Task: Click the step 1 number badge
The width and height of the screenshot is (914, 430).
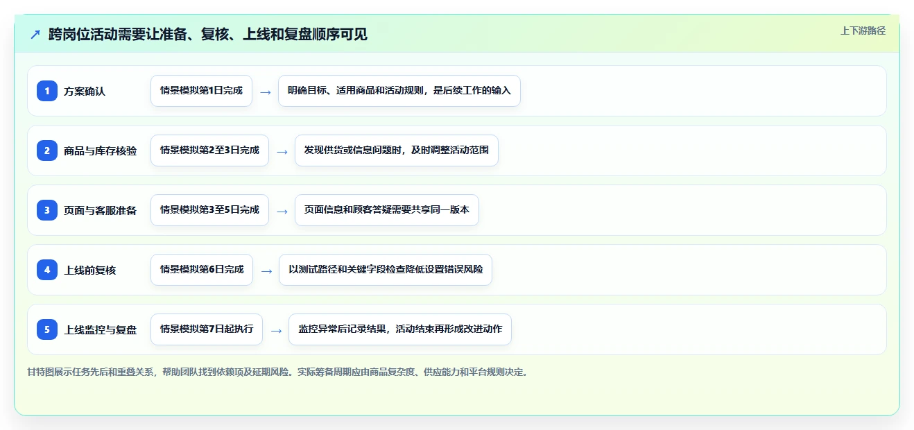Action: coord(47,91)
